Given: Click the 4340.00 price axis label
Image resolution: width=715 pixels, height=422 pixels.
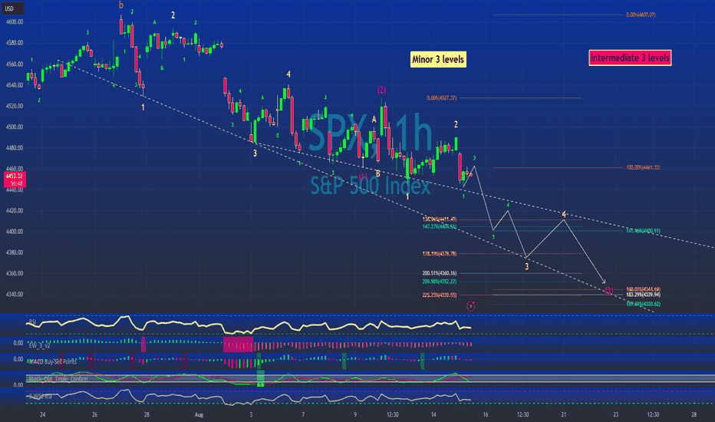Looking at the screenshot, I should point(14,295).
